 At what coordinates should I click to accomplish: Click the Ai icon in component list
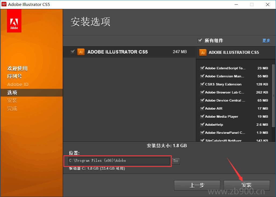81,52
